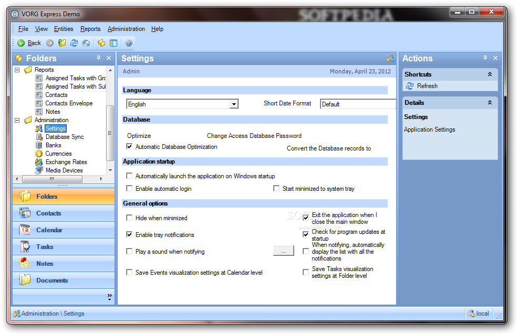The image size is (518, 335).
Task: Open the Short Date Format combo box
Action: 358,104
